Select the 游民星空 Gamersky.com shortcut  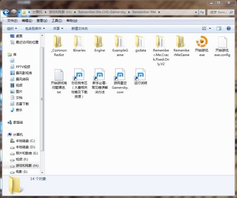[120, 81]
